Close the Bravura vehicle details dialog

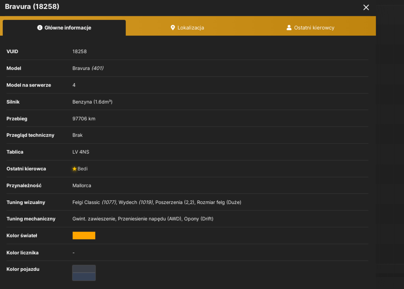(366, 7)
